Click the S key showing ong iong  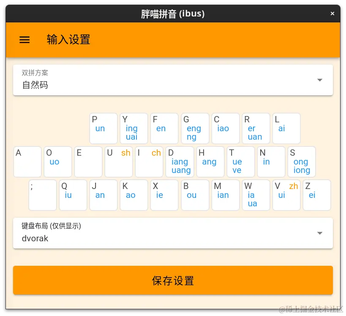(301, 162)
